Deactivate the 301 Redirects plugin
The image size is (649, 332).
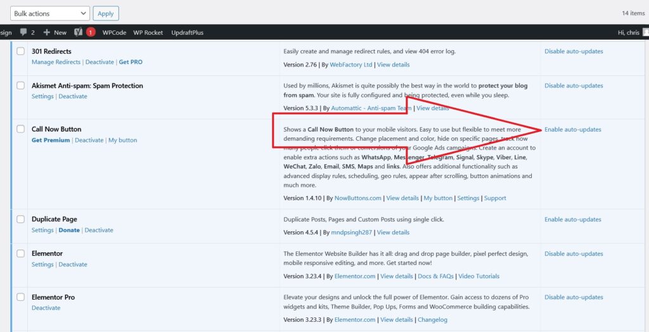pos(100,62)
